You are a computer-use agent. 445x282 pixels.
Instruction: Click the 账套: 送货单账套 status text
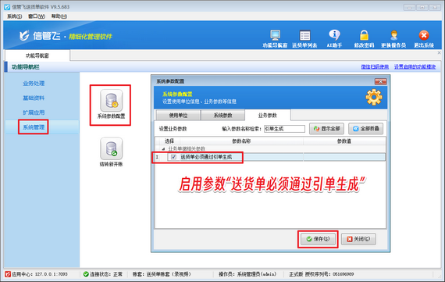(162, 274)
